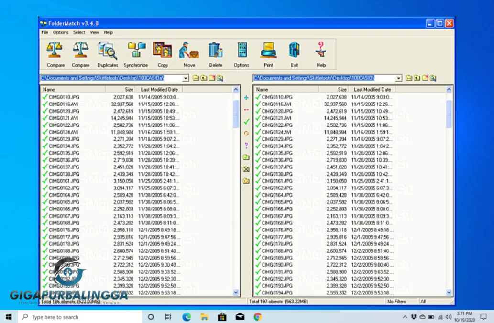
Task: Click the purple question mark icon between panes
Action: [246, 145]
